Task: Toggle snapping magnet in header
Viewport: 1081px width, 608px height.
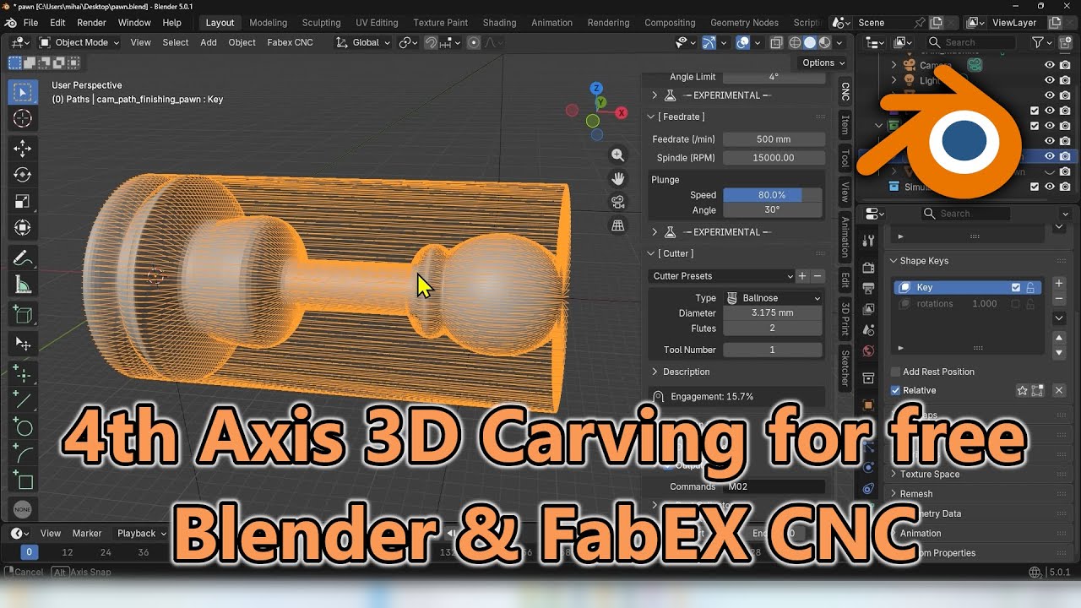Action: tap(432, 42)
